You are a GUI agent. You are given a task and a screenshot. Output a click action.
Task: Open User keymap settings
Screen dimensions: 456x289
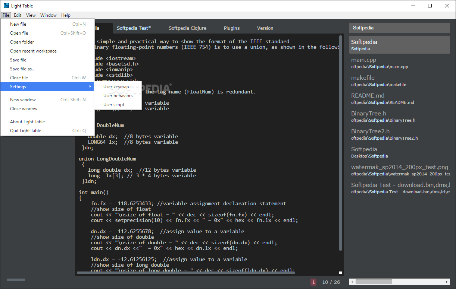pyautogui.click(x=118, y=87)
